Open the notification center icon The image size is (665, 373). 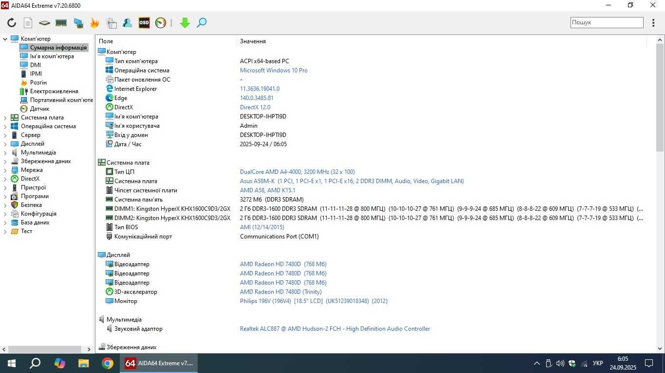649,363
